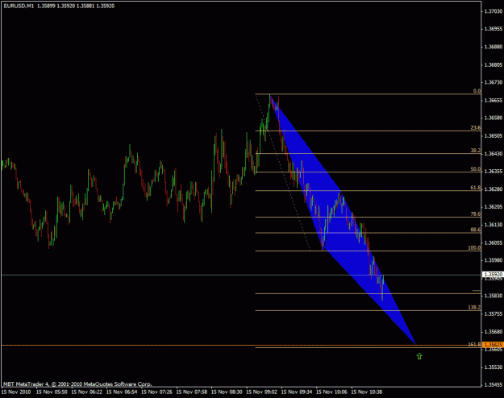This screenshot has height=398, width=504.
Task: Click the 15 Nov 07:58 time label
Action: point(192,392)
